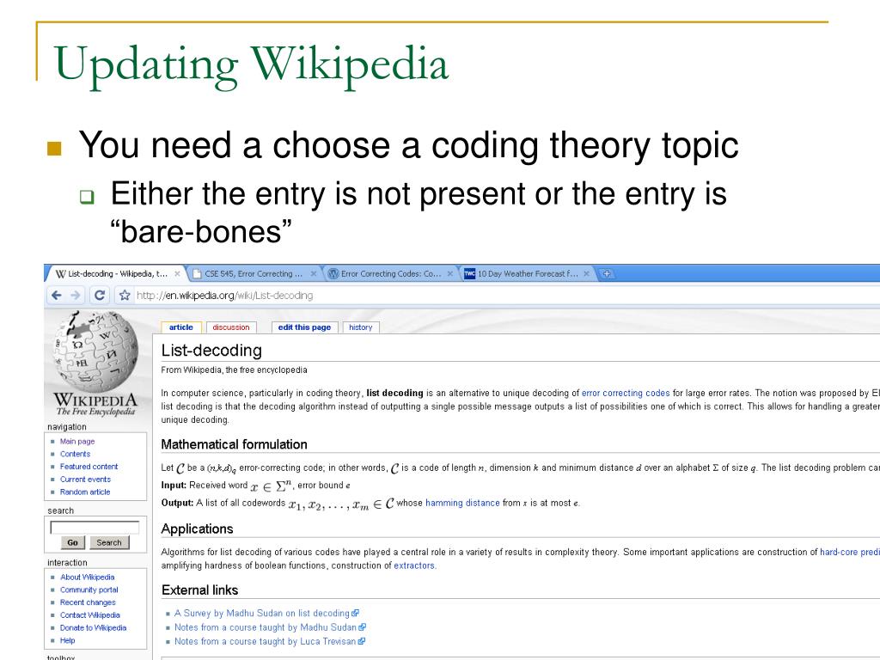Close the List-decoding Wikipedia tab
The height and width of the screenshot is (660, 880).
click(177, 274)
